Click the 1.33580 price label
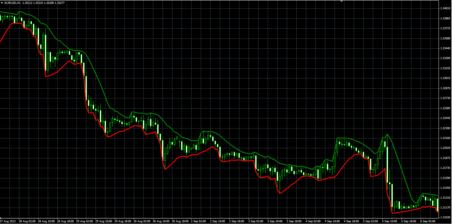452x224 pixels. click(445, 38)
